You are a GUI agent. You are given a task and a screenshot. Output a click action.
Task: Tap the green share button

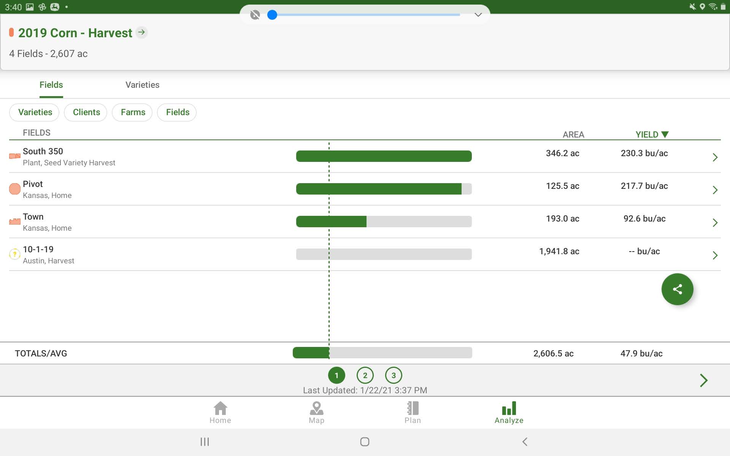677,289
